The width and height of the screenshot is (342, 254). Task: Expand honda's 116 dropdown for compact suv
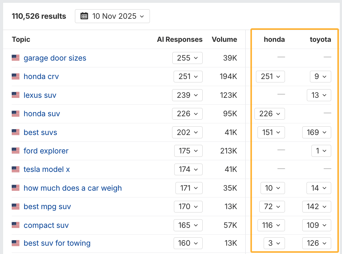271,225
